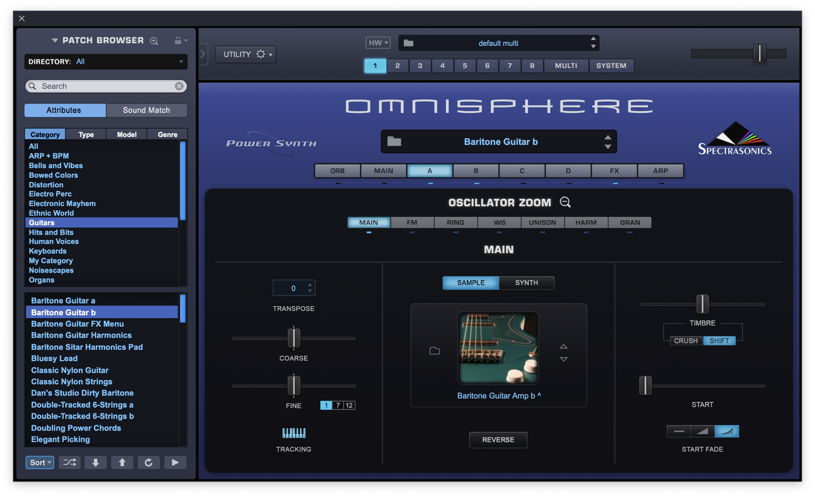Switch to layer B tab
This screenshot has width=815, height=497.
tap(476, 171)
